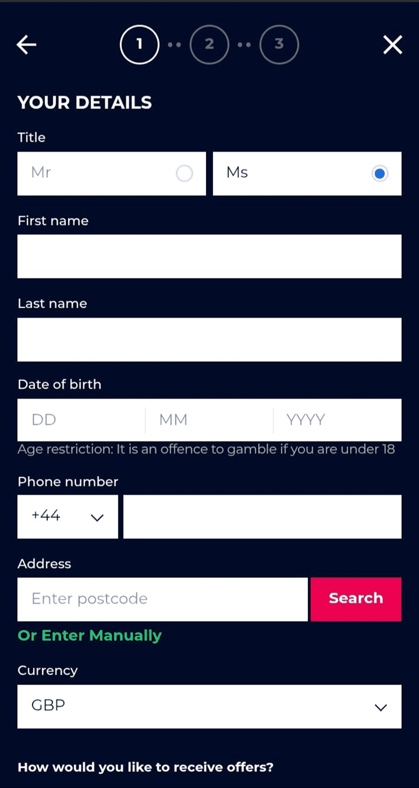Open the +44 country code dropdown
Viewport: 419px width, 788px height.
(67, 516)
